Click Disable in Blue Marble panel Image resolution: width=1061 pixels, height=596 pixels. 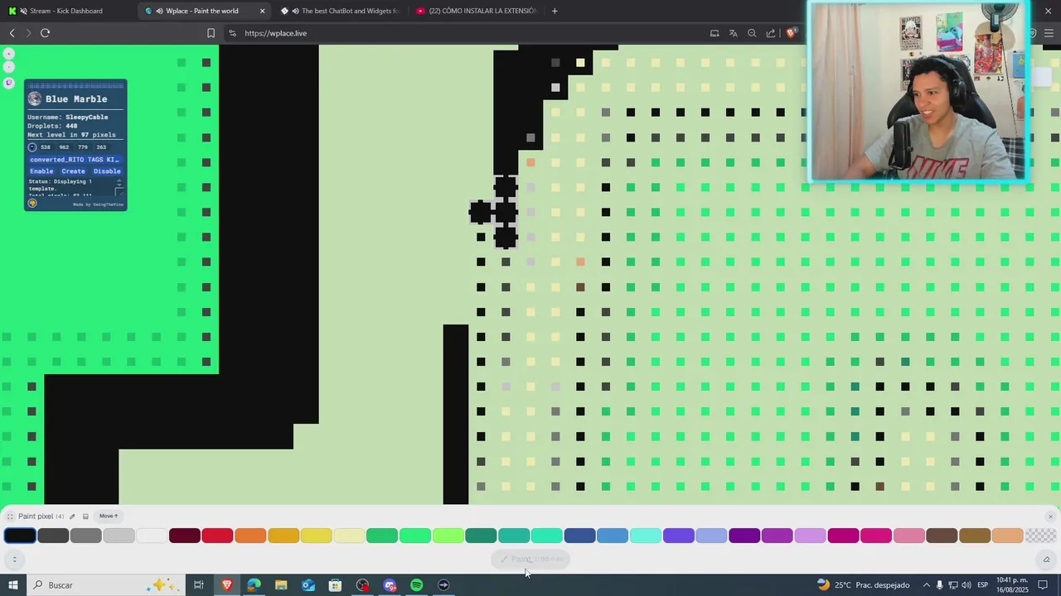point(107,171)
